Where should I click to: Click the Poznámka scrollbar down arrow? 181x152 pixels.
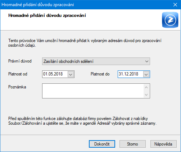[x=146, y=95]
